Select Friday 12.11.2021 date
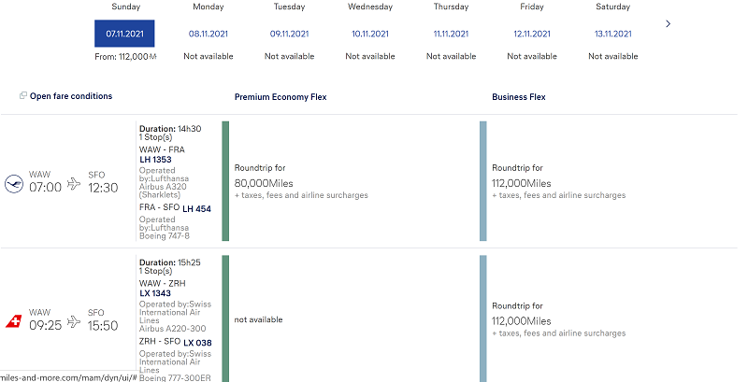Image resolution: width=748 pixels, height=382 pixels. click(532, 34)
